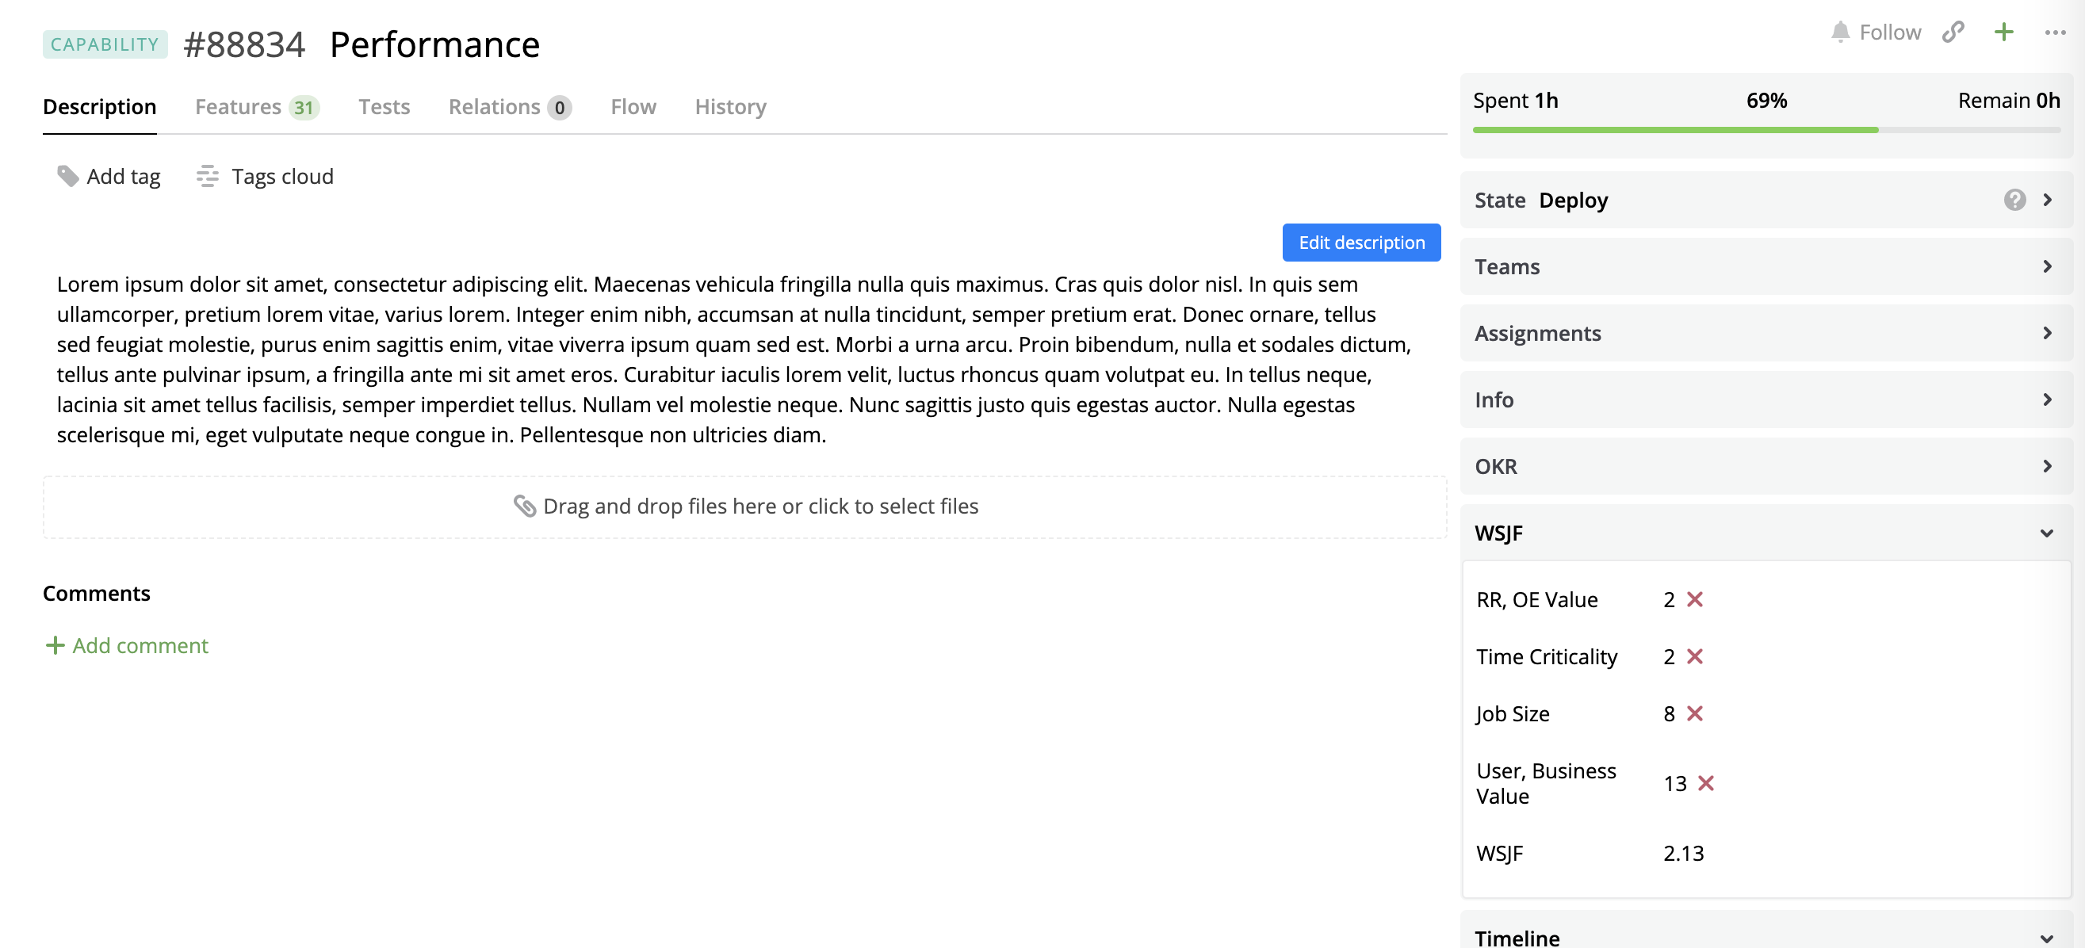Click the State help question icon
2085x948 pixels.
[2014, 199]
